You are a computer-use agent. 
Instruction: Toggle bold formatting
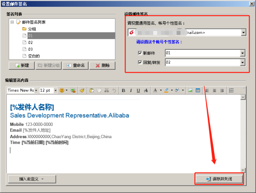point(123,90)
